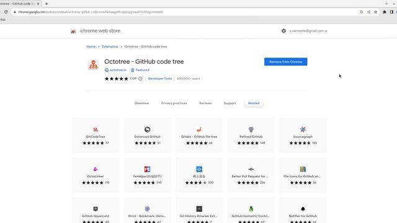Switch to the Support tab
This screenshot has width=397, height=223.
230,103
